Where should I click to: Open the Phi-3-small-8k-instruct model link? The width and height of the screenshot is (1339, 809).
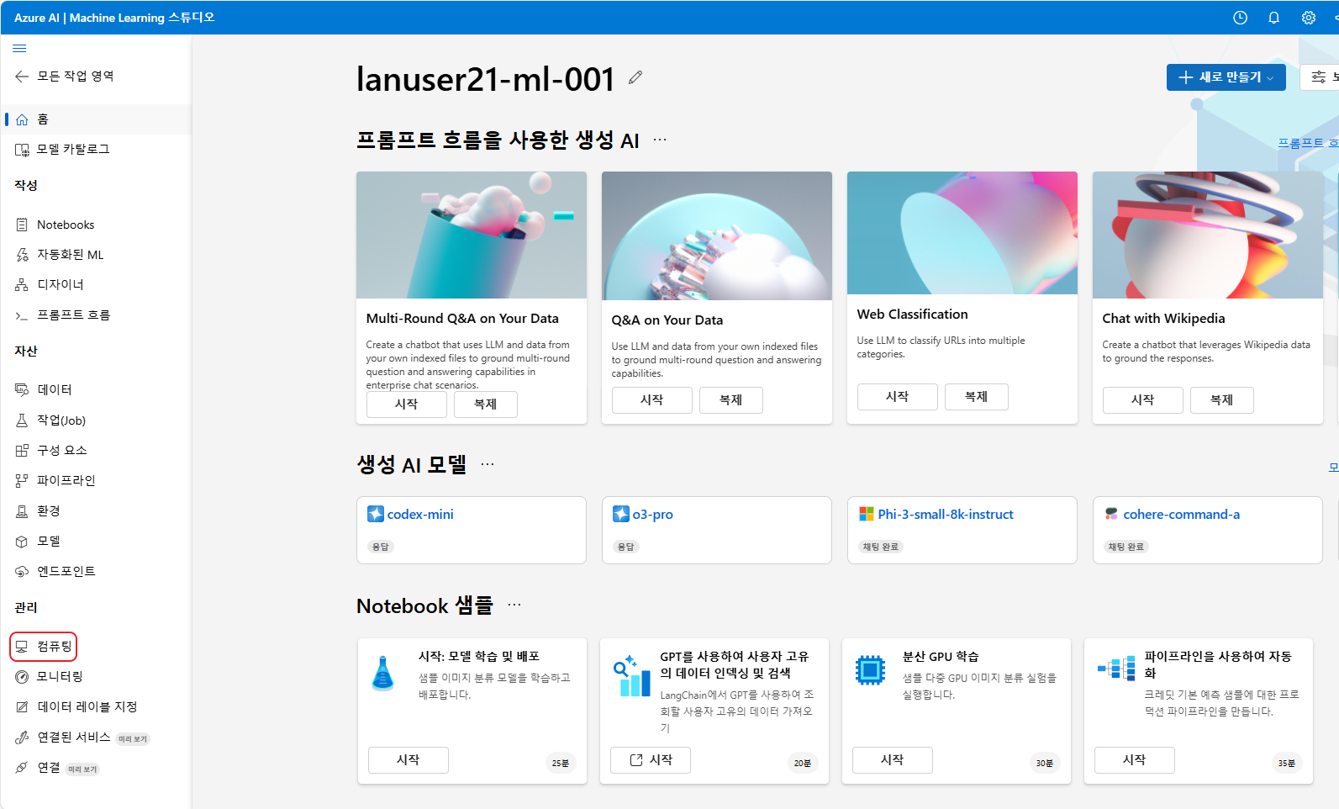[946, 515]
